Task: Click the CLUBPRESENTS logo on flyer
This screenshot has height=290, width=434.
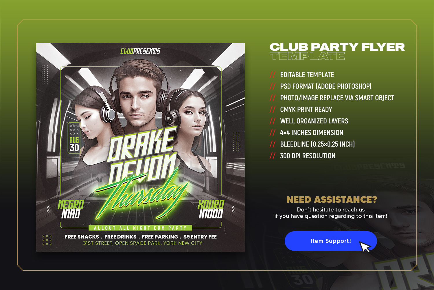Action: pos(140,51)
